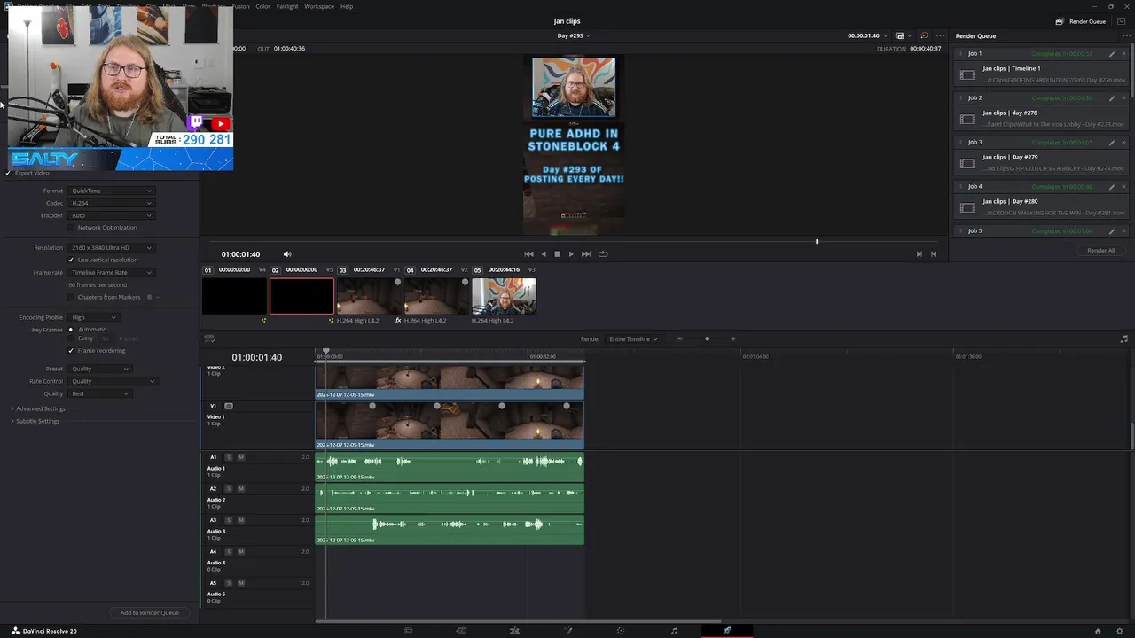The height and width of the screenshot is (638, 1135).
Task: Toggle the Video 1 track enable icon
Action: pyautogui.click(x=228, y=406)
